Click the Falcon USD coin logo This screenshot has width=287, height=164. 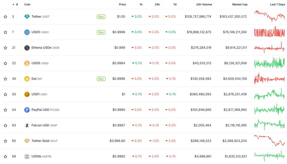pyautogui.click(x=27, y=125)
